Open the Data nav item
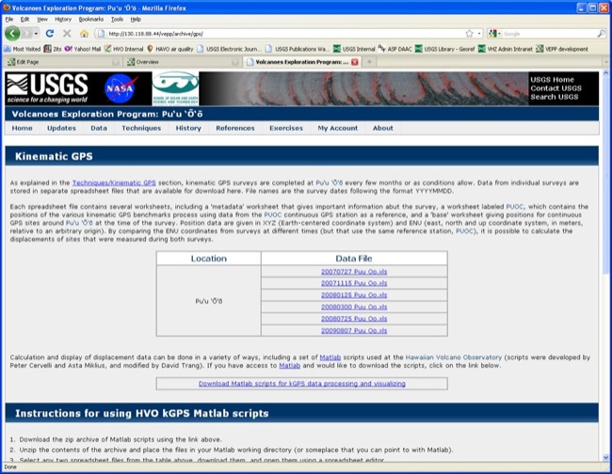Viewport: 612px width, 474px height. 99,128
